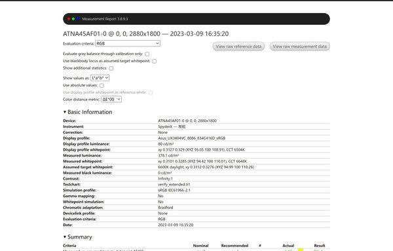Select Simulation profile sRGB IEC61966-2.1 value
Viewport: 393px width, 251px height.
point(174,190)
